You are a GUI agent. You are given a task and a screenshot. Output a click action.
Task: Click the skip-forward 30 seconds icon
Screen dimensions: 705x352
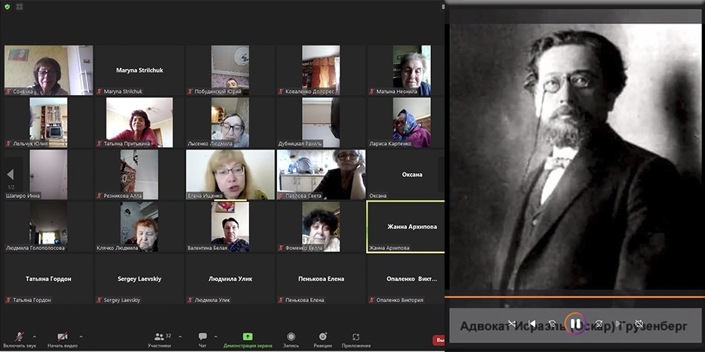tap(599, 324)
